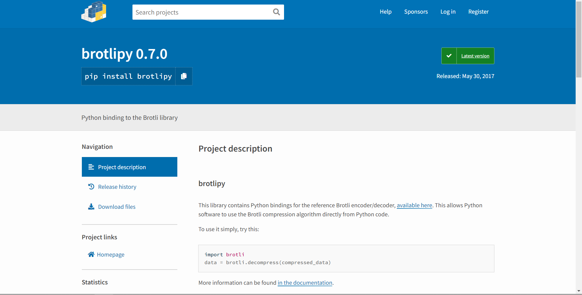Screen dimensions: 582x295
Task: Switch to the Download files tab
Action: [x=117, y=207]
